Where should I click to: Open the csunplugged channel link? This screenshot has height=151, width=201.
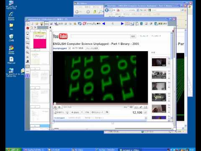tap(60, 48)
